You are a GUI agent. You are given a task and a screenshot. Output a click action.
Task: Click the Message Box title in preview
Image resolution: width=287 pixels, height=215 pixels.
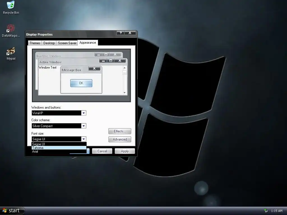coord(71,70)
